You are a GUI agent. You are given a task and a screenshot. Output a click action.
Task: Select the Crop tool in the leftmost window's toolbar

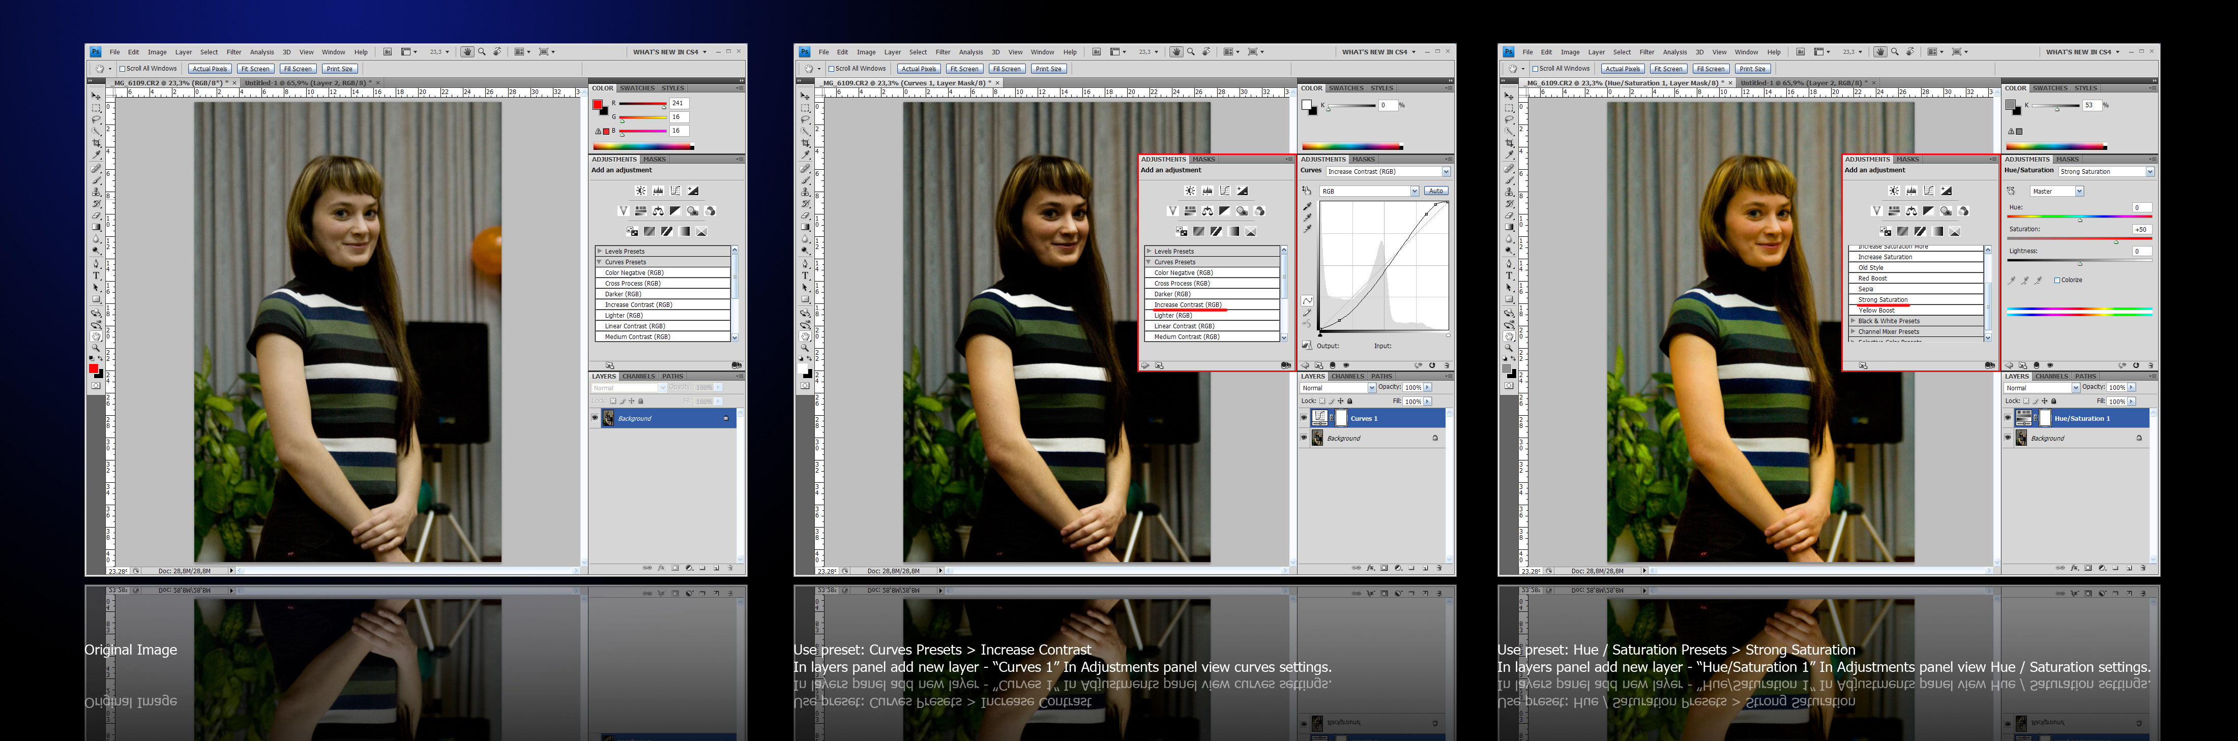point(97,143)
